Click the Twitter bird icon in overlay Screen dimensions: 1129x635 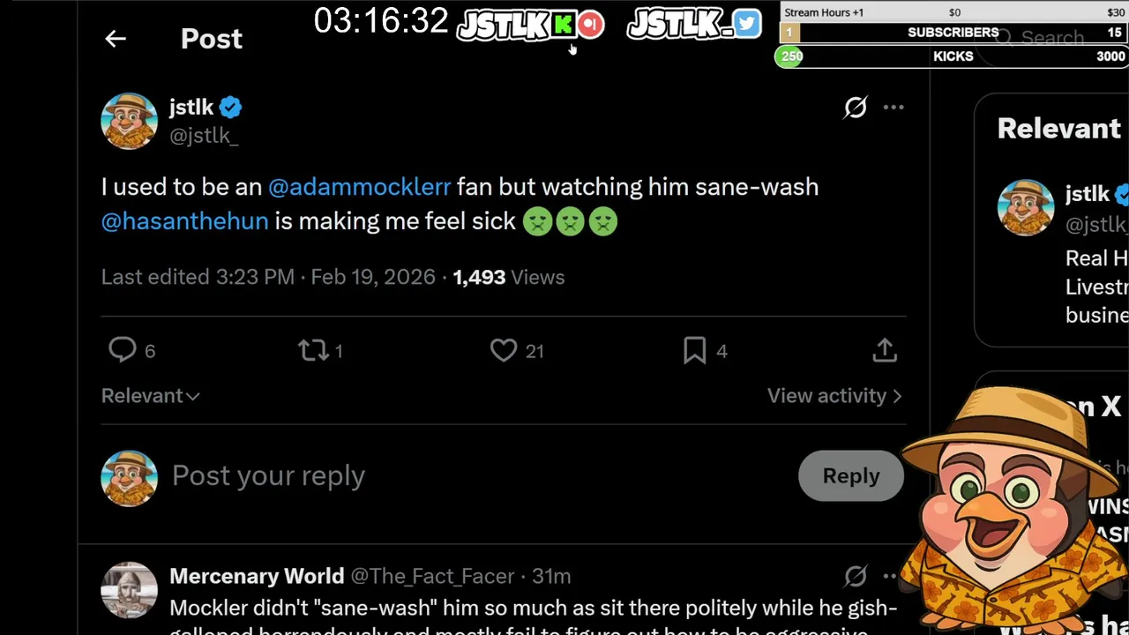pyautogui.click(x=747, y=24)
